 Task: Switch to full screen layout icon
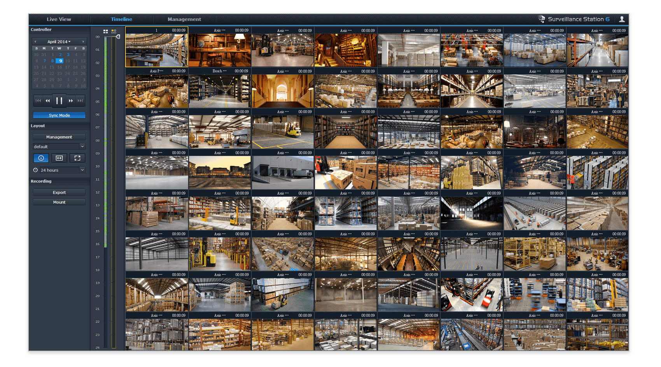click(77, 158)
